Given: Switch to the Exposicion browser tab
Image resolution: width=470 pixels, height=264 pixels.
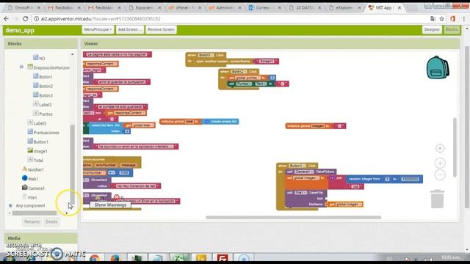Looking at the screenshot, I should [145, 8].
